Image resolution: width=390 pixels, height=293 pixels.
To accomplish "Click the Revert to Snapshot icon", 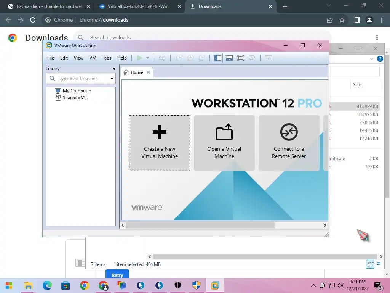I will click(x=190, y=58).
